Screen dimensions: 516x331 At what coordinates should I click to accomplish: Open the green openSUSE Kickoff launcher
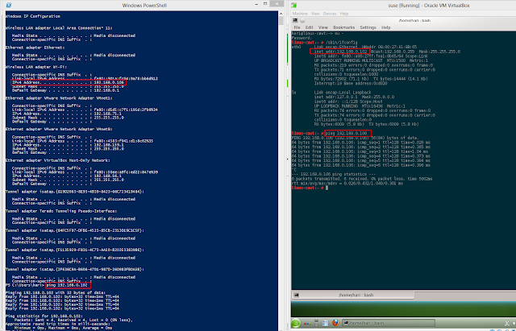point(296,324)
